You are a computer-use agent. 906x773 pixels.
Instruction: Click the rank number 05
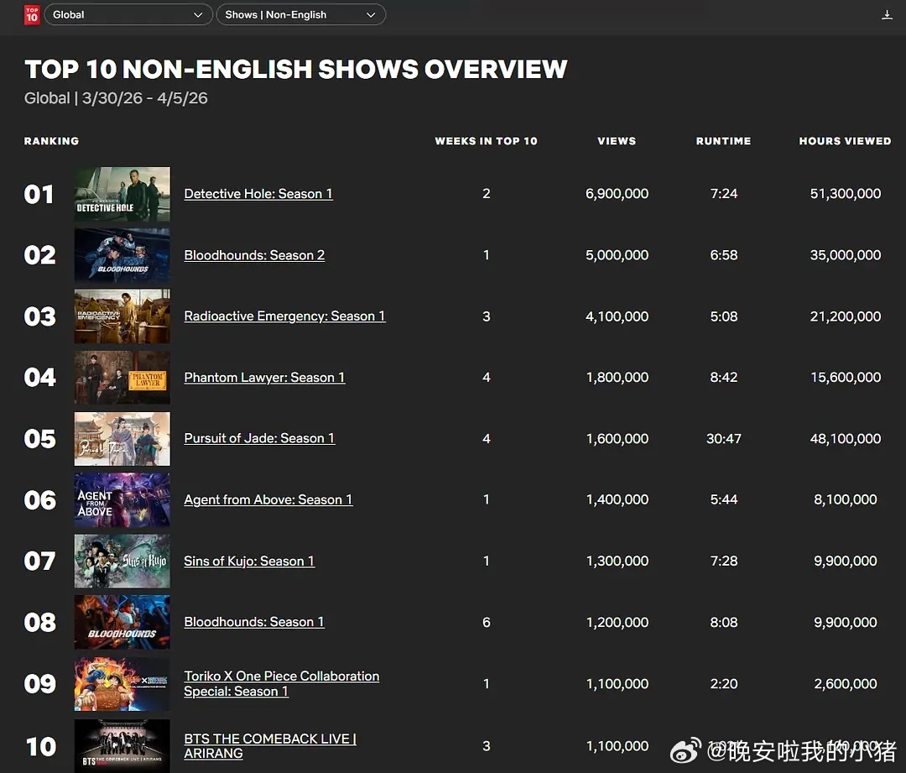pyautogui.click(x=40, y=439)
